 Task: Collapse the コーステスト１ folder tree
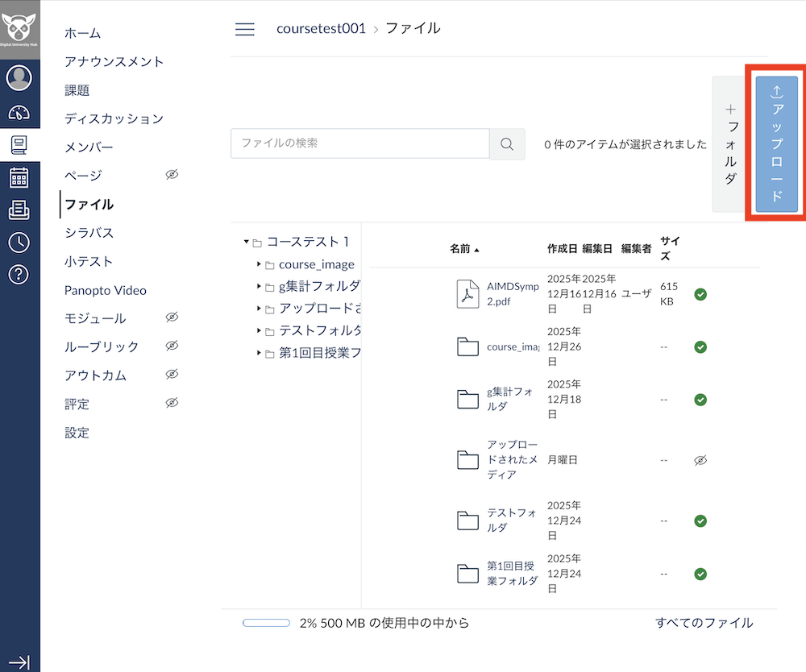pyautogui.click(x=246, y=240)
